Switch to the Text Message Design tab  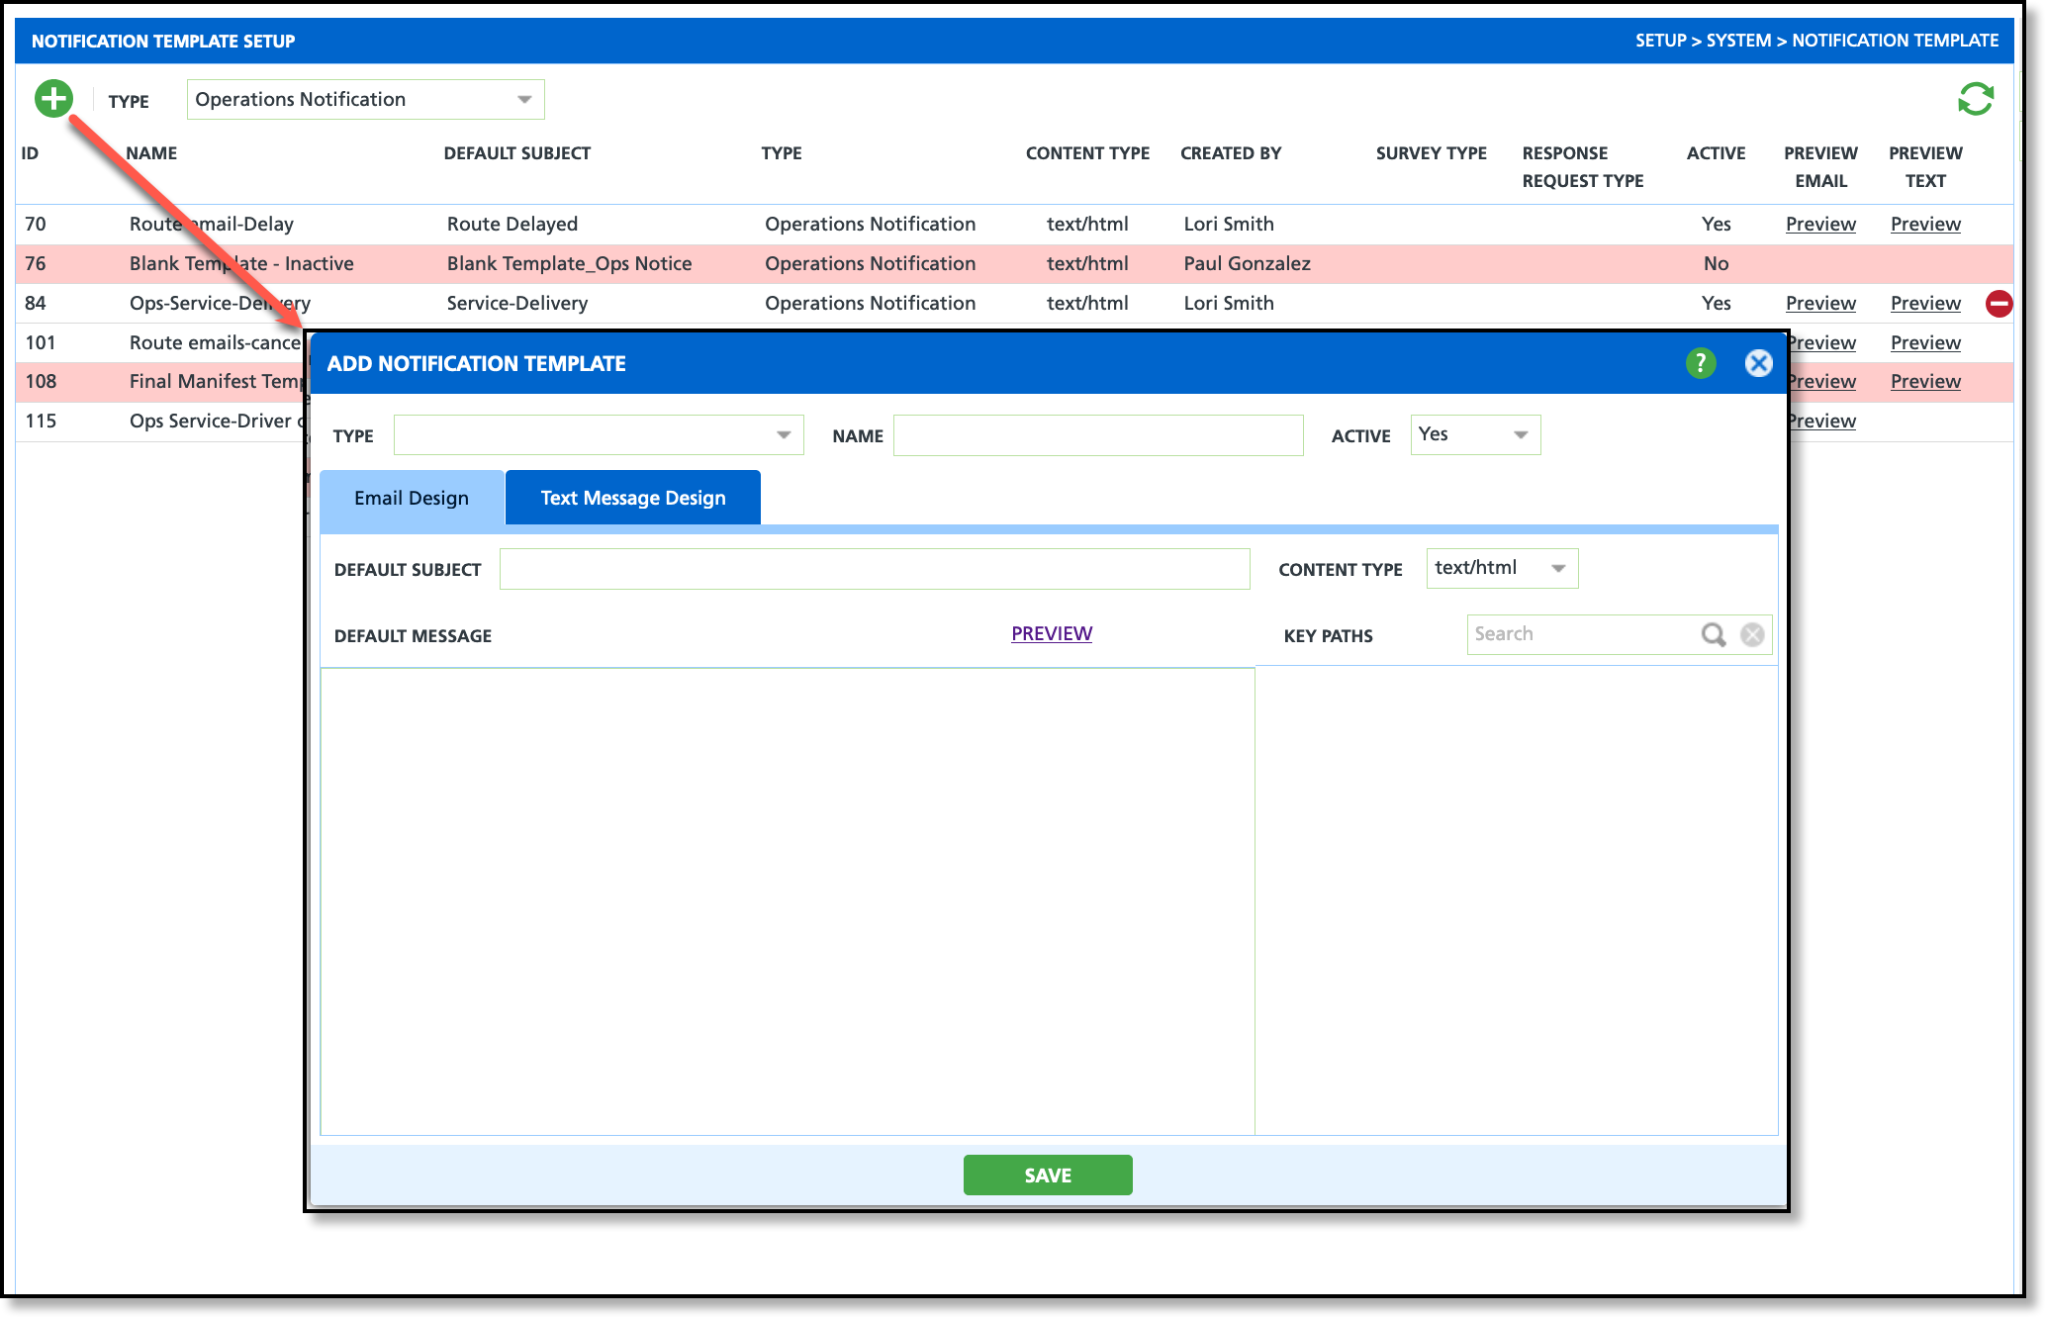click(632, 498)
